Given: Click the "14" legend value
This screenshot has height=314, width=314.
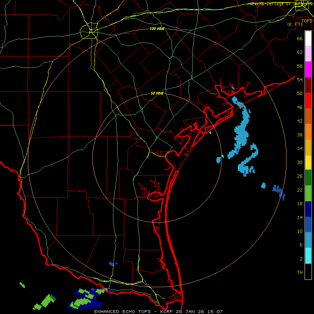Looking at the screenshot, I should pyautogui.click(x=300, y=217).
